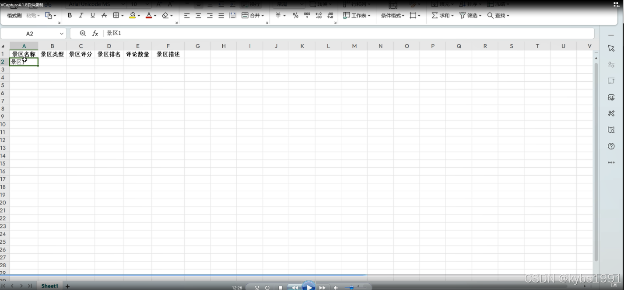Image resolution: width=624 pixels, height=290 pixels.
Task: Open the book map sidebar icon
Action: click(611, 130)
